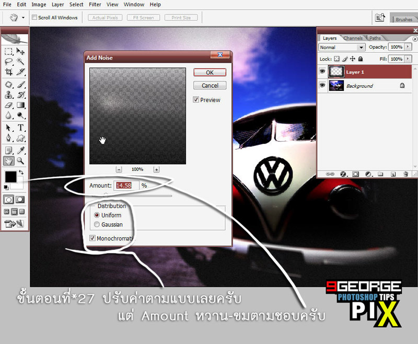The width and height of the screenshot is (418, 344).
Task: Select the Brush tool
Action: 20,85
